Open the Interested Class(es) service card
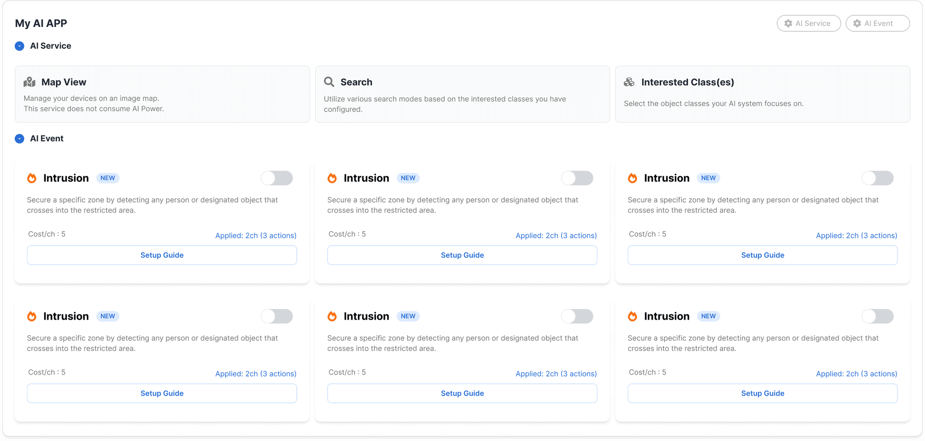The width and height of the screenshot is (925, 441). pyautogui.click(x=762, y=94)
